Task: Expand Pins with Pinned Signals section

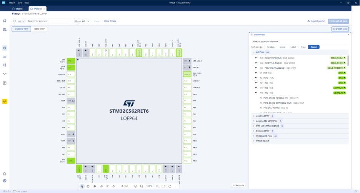Action: tap(254, 126)
